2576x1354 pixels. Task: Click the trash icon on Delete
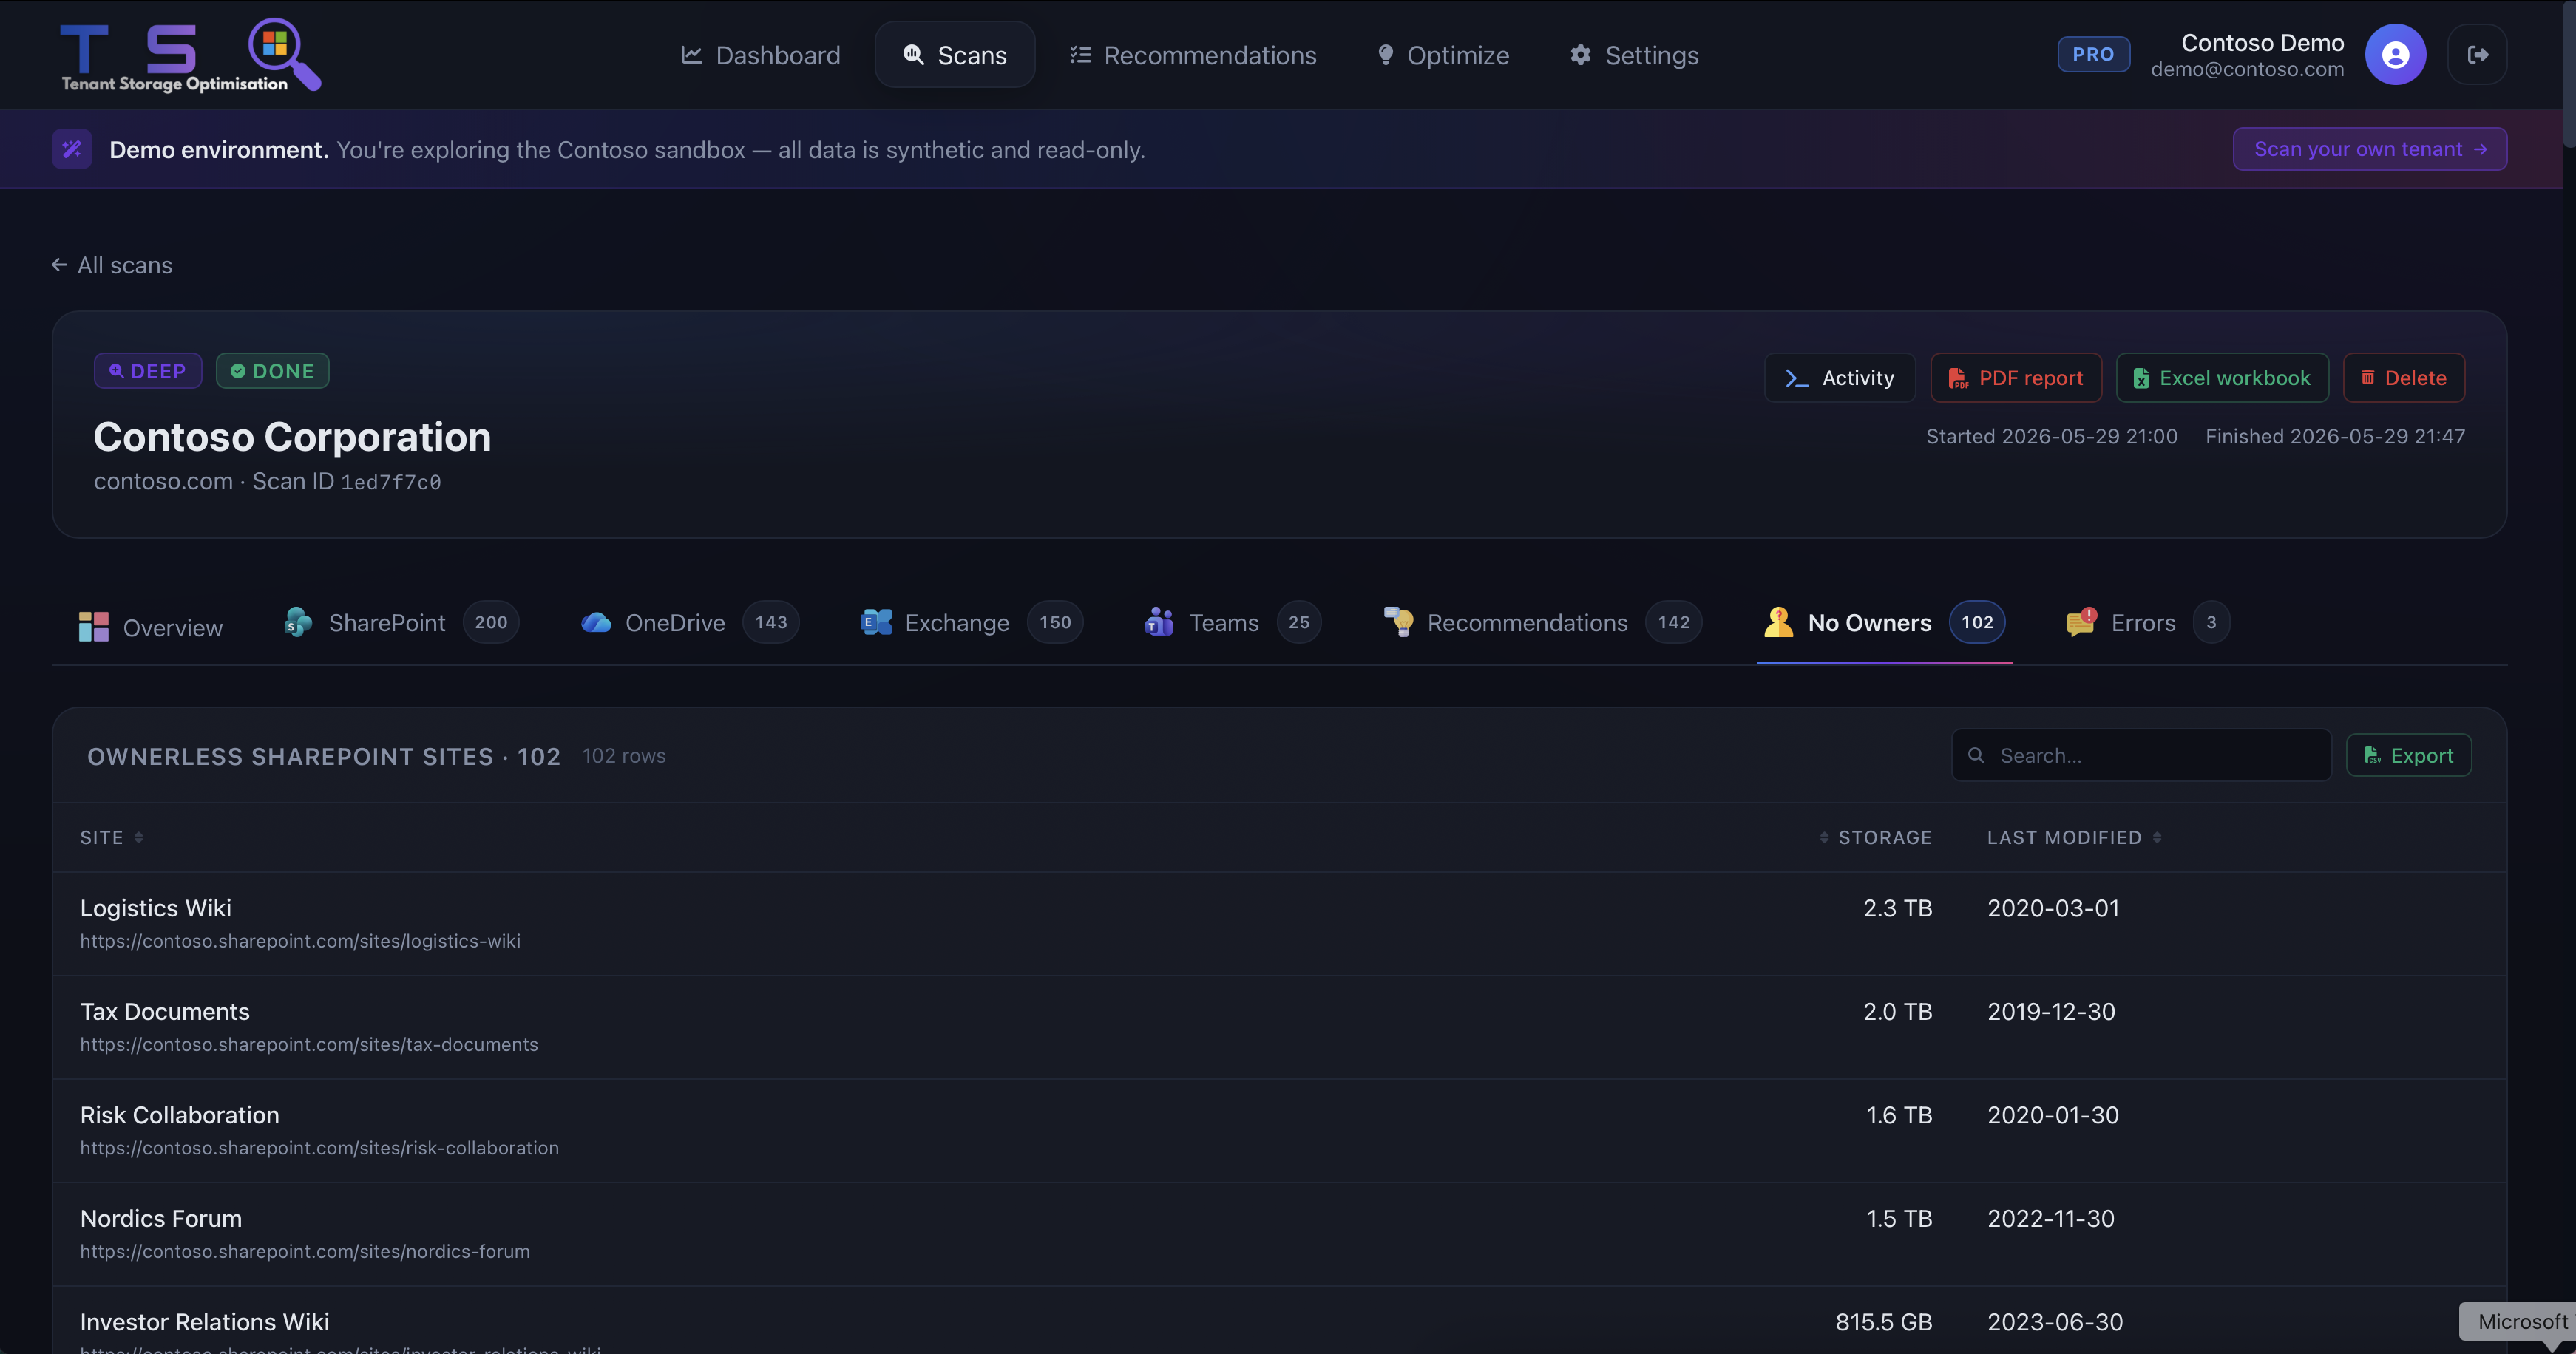coord(2368,378)
